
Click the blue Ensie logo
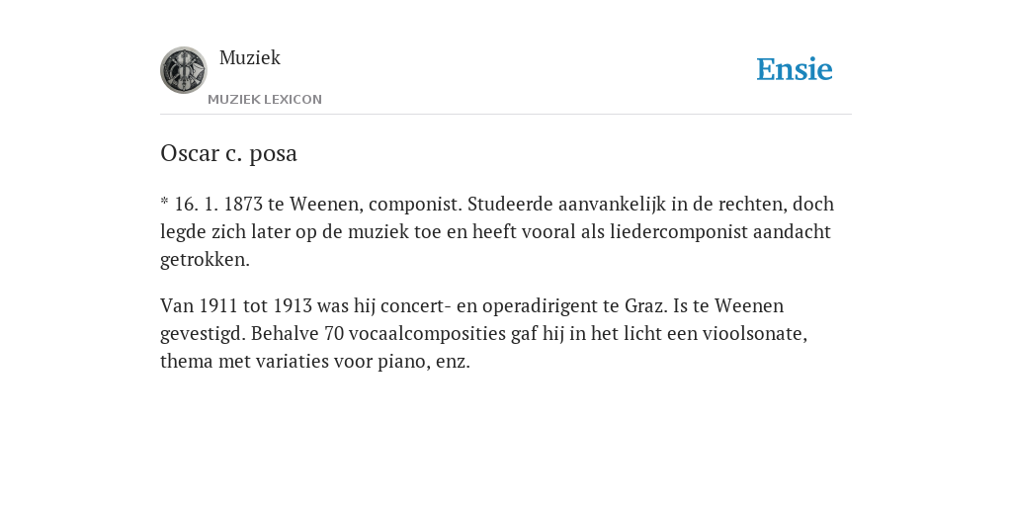[x=795, y=69]
